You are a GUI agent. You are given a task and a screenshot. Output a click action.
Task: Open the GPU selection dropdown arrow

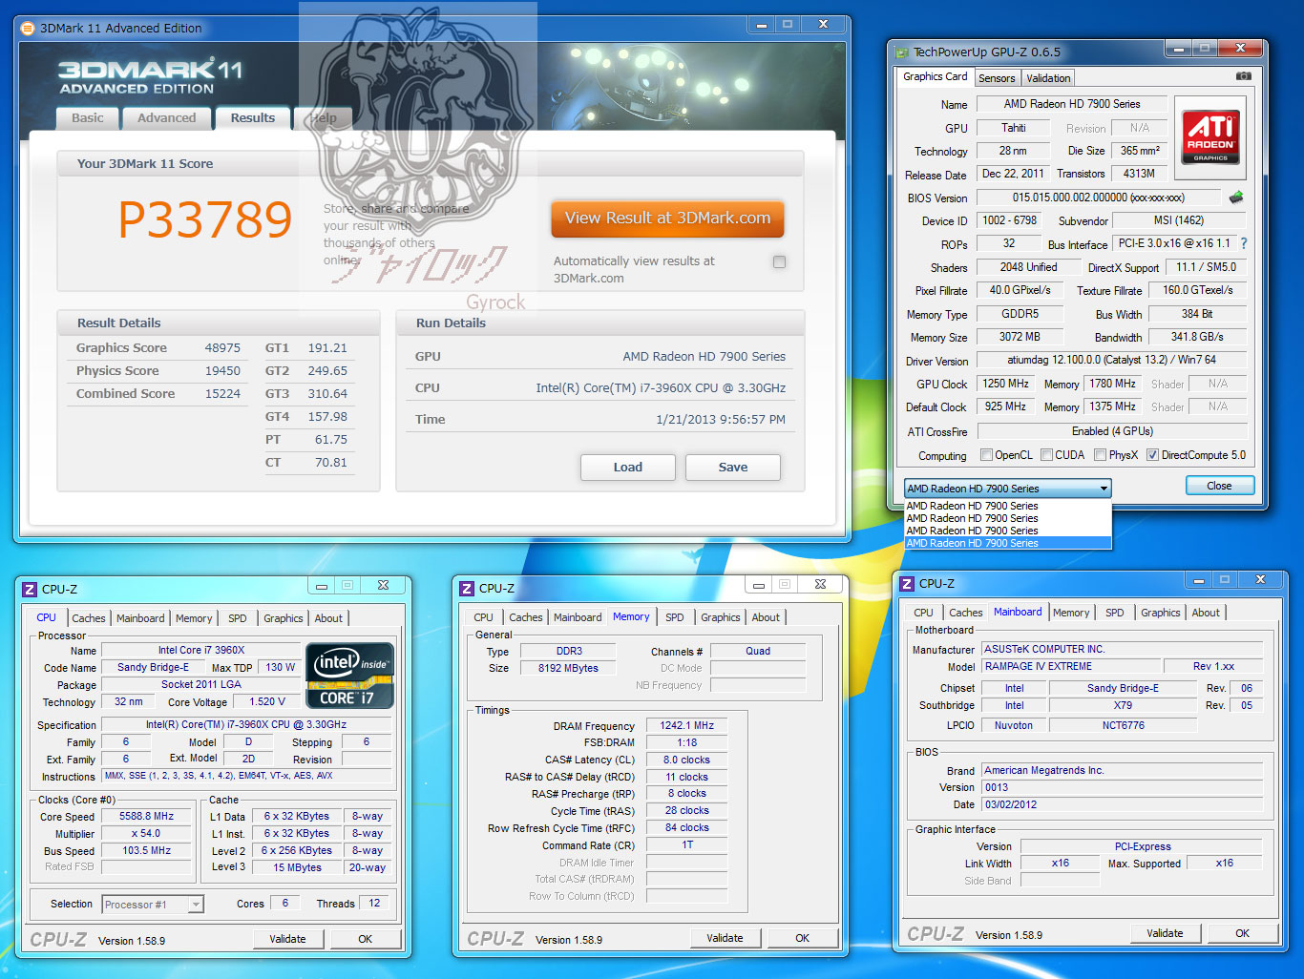(1104, 489)
